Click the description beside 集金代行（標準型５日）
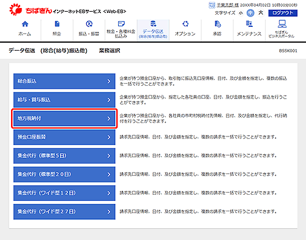 coord(198,156)
